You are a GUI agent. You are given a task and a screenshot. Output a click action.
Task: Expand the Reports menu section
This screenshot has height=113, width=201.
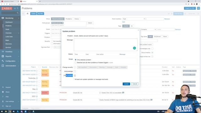tap(19, 56)
